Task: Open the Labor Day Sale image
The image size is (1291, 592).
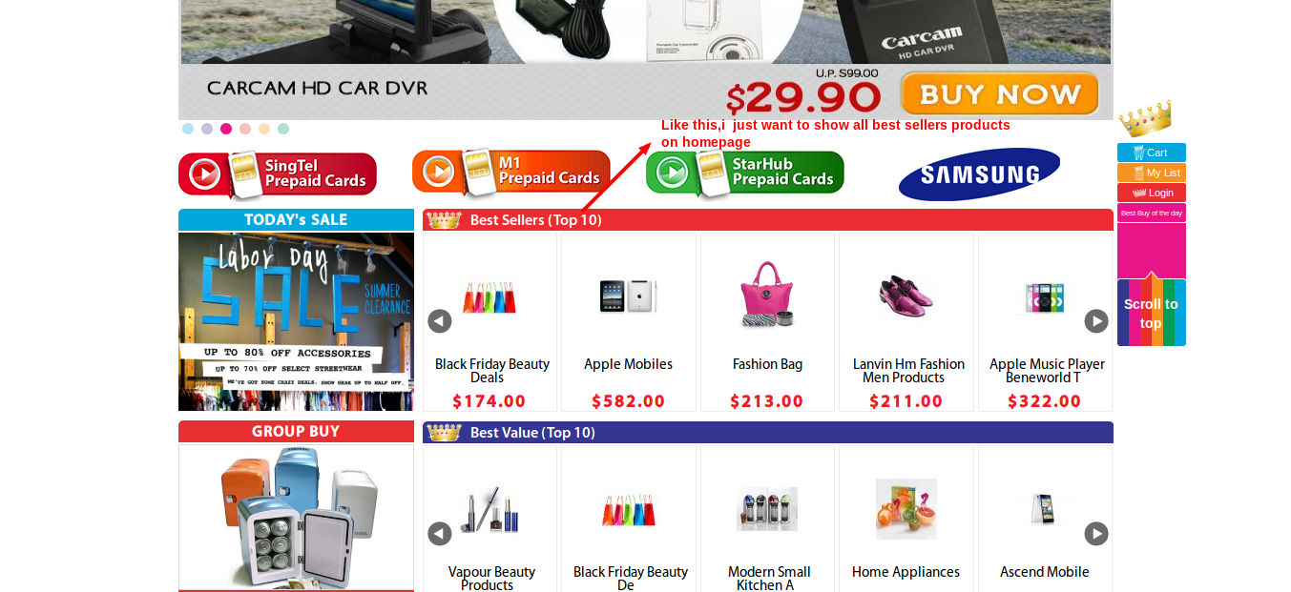Action: pyautogui.click(x=296, y=322)
